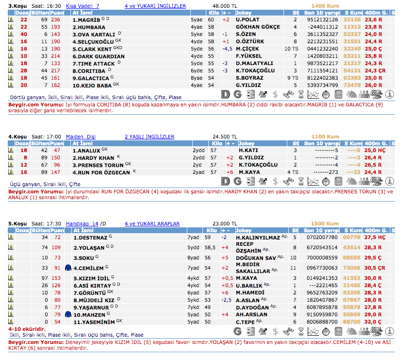Viewport: 412px width, 360px height.
Task: Click the large D icon in race 4 toolbar
Action: point(225,181)
